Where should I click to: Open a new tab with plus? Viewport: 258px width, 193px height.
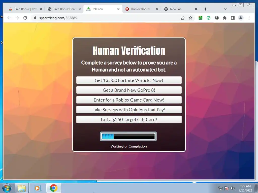(206, 9)
